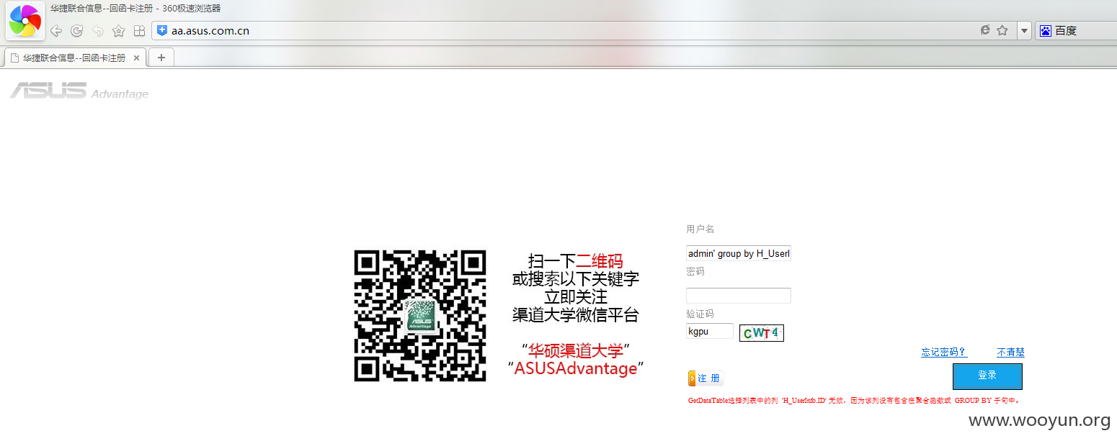
Task: Open the 忘记密码？ link
Action: [x=944, y=352]
